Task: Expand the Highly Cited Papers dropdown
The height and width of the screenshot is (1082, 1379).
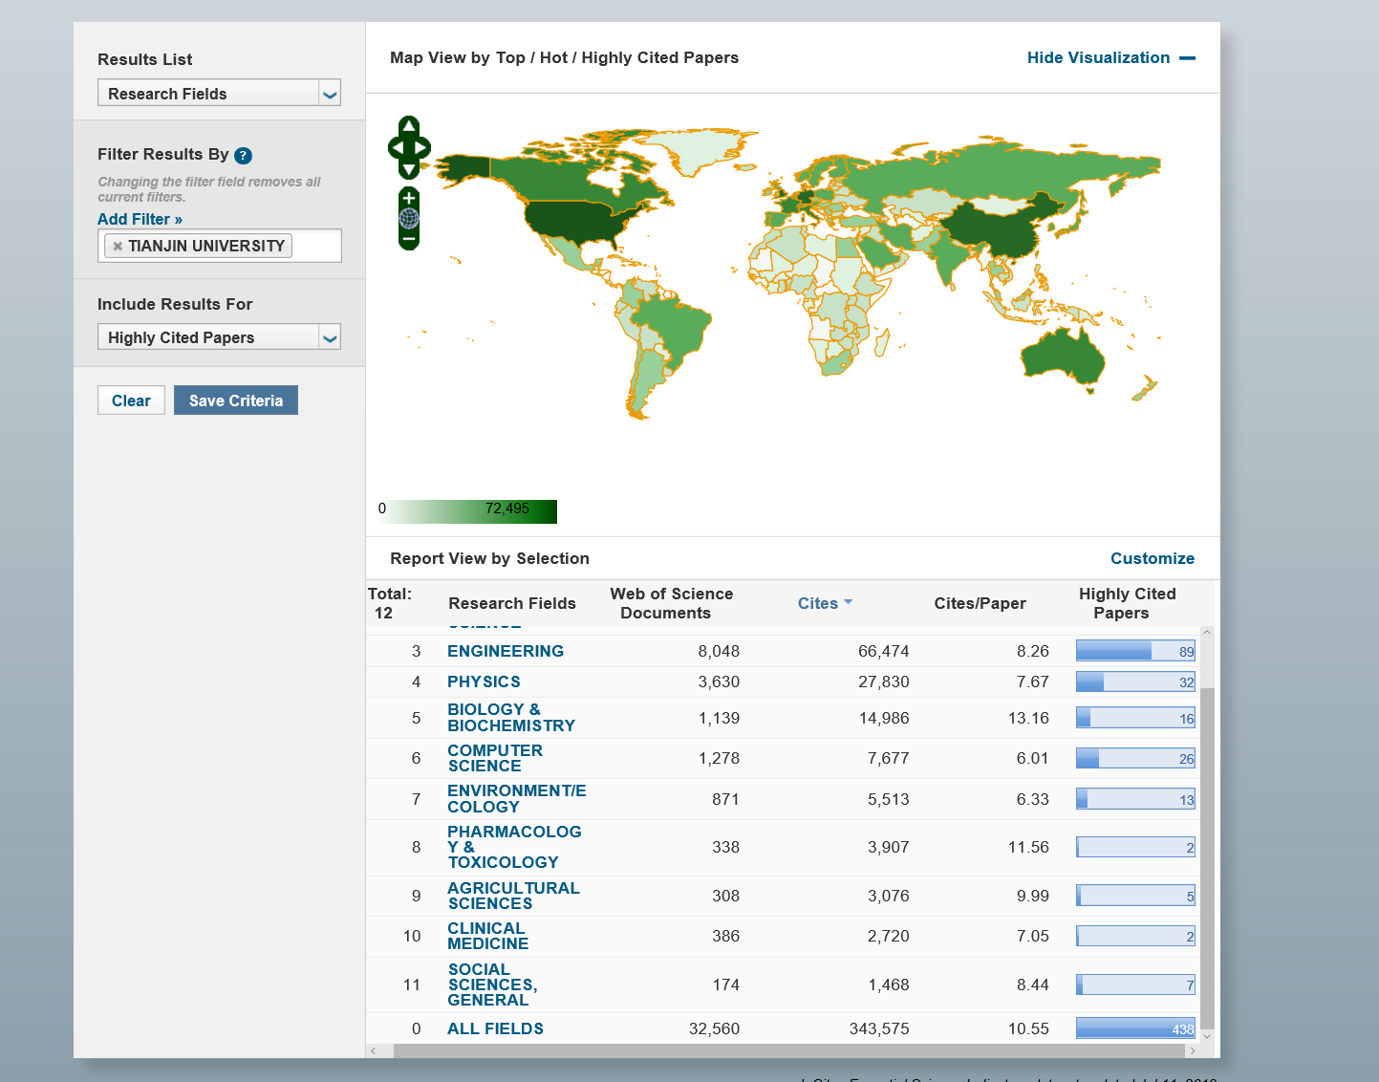Action: (329, 337)
